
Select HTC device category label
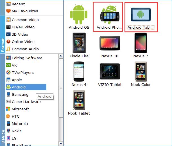point(15,116)
